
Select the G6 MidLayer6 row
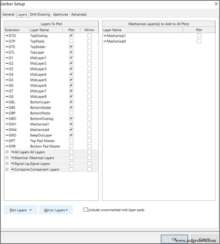[51, 86]
